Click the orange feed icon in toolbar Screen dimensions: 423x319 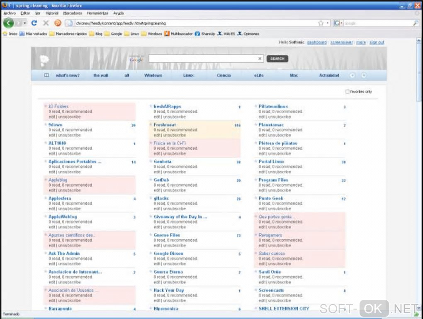(58, 23)
